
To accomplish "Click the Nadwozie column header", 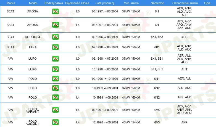I will [x=157, y=3].
